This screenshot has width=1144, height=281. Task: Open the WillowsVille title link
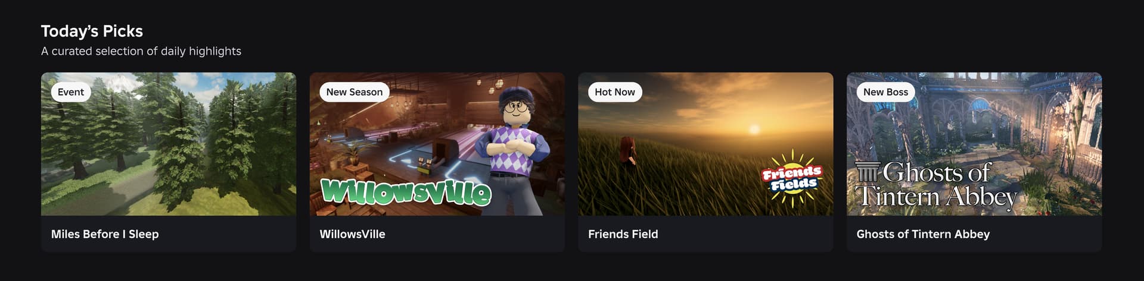coord(352,234)
